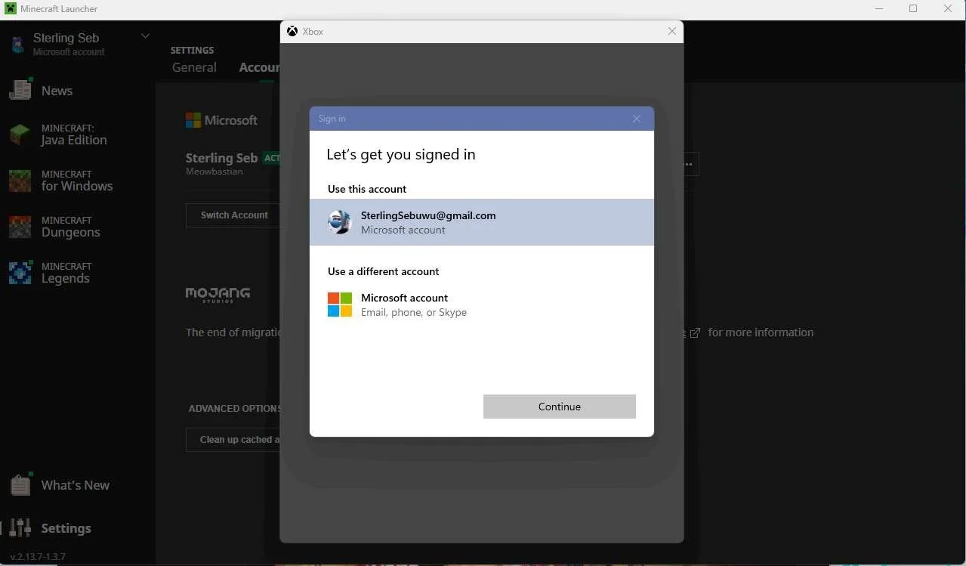The height and width of the screenshot is (566, 966).
Task: Click 'Let's get you signed in' heading
Action: [x=401, y=154]
